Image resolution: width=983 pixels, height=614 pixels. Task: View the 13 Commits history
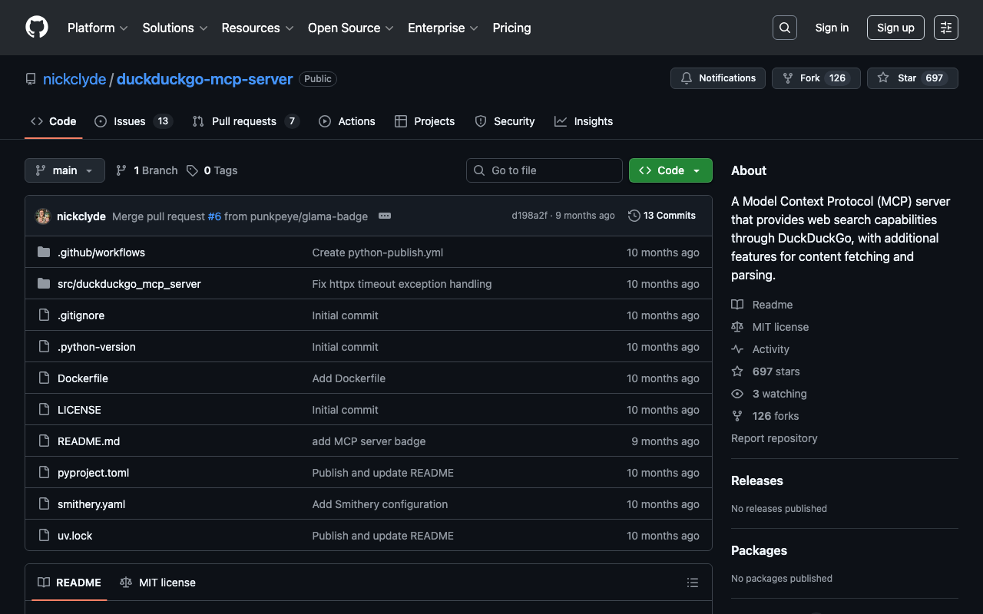pos(661,216)
